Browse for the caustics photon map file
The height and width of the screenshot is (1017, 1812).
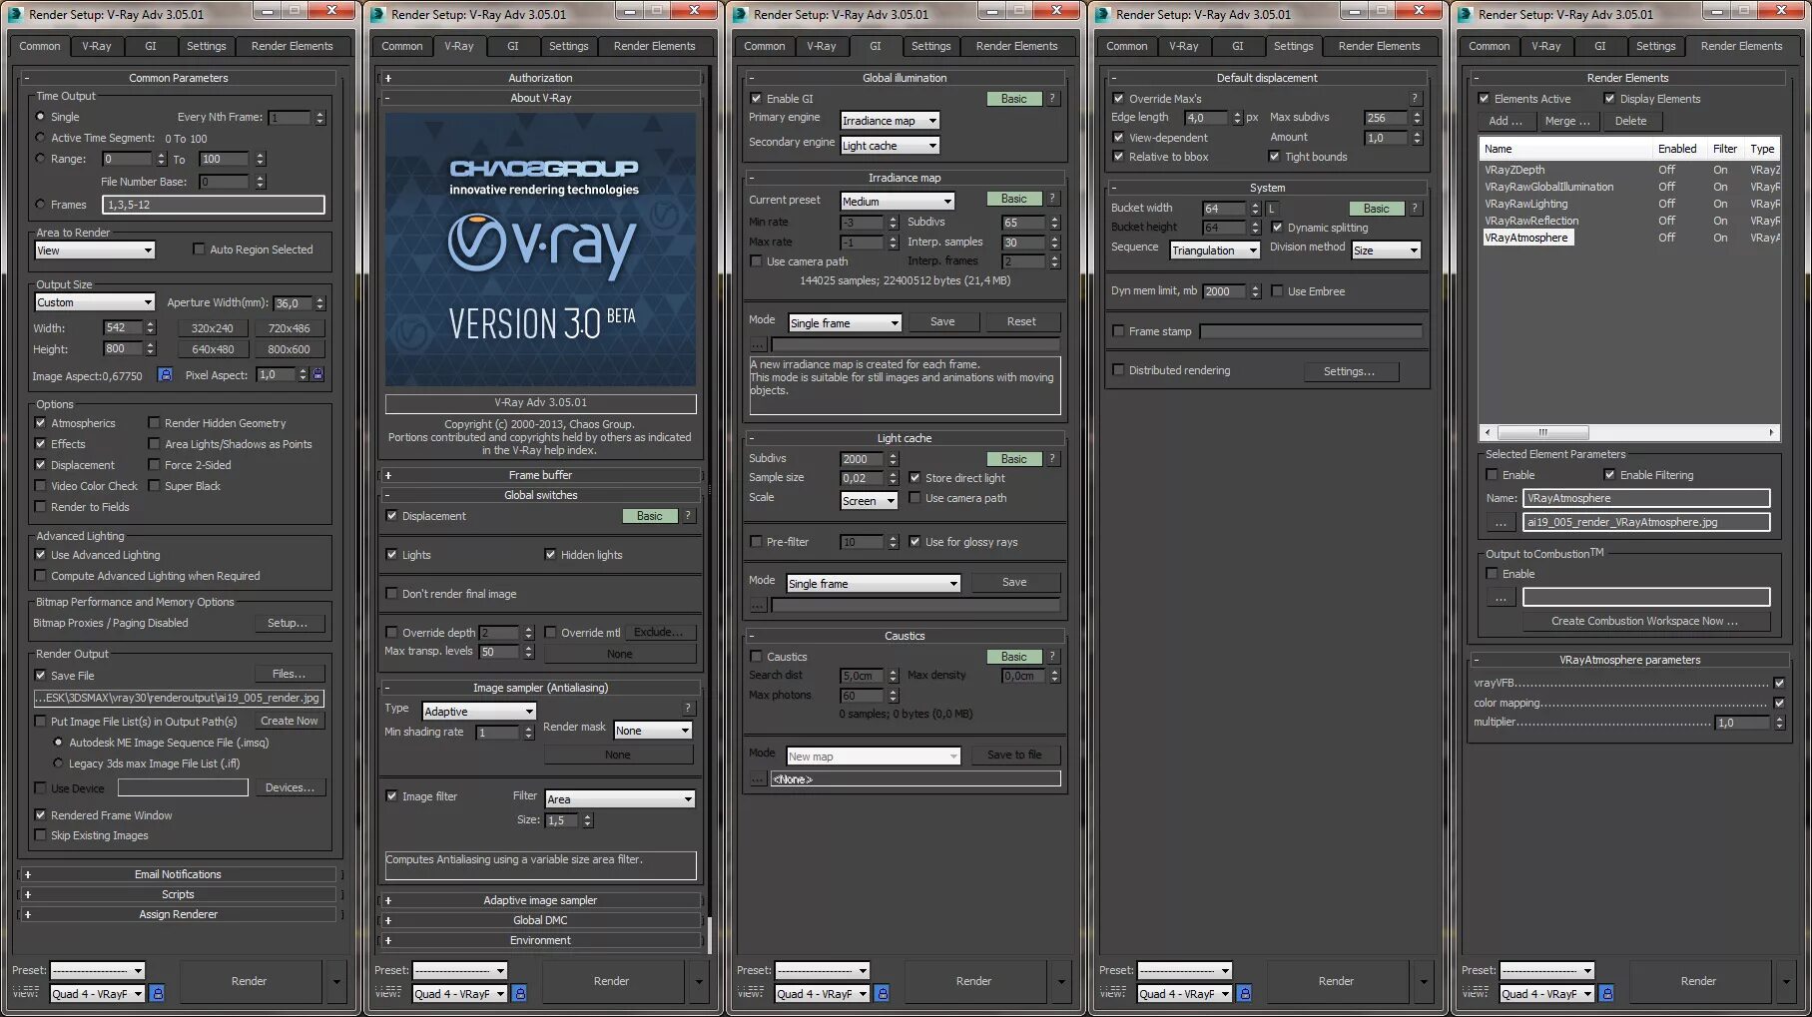758,779
